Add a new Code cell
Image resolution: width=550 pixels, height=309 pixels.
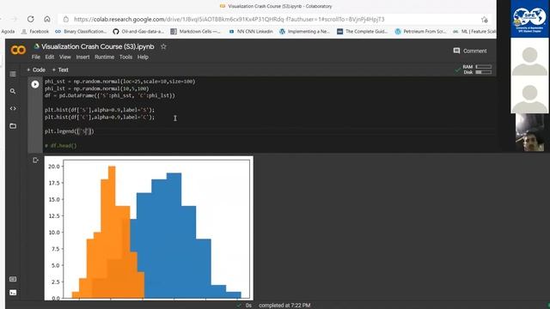pos(36,70)
